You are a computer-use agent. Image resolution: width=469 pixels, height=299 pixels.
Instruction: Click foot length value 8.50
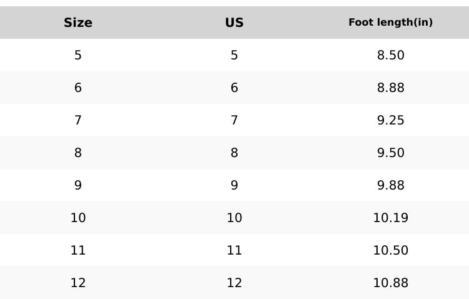point(391,55)
